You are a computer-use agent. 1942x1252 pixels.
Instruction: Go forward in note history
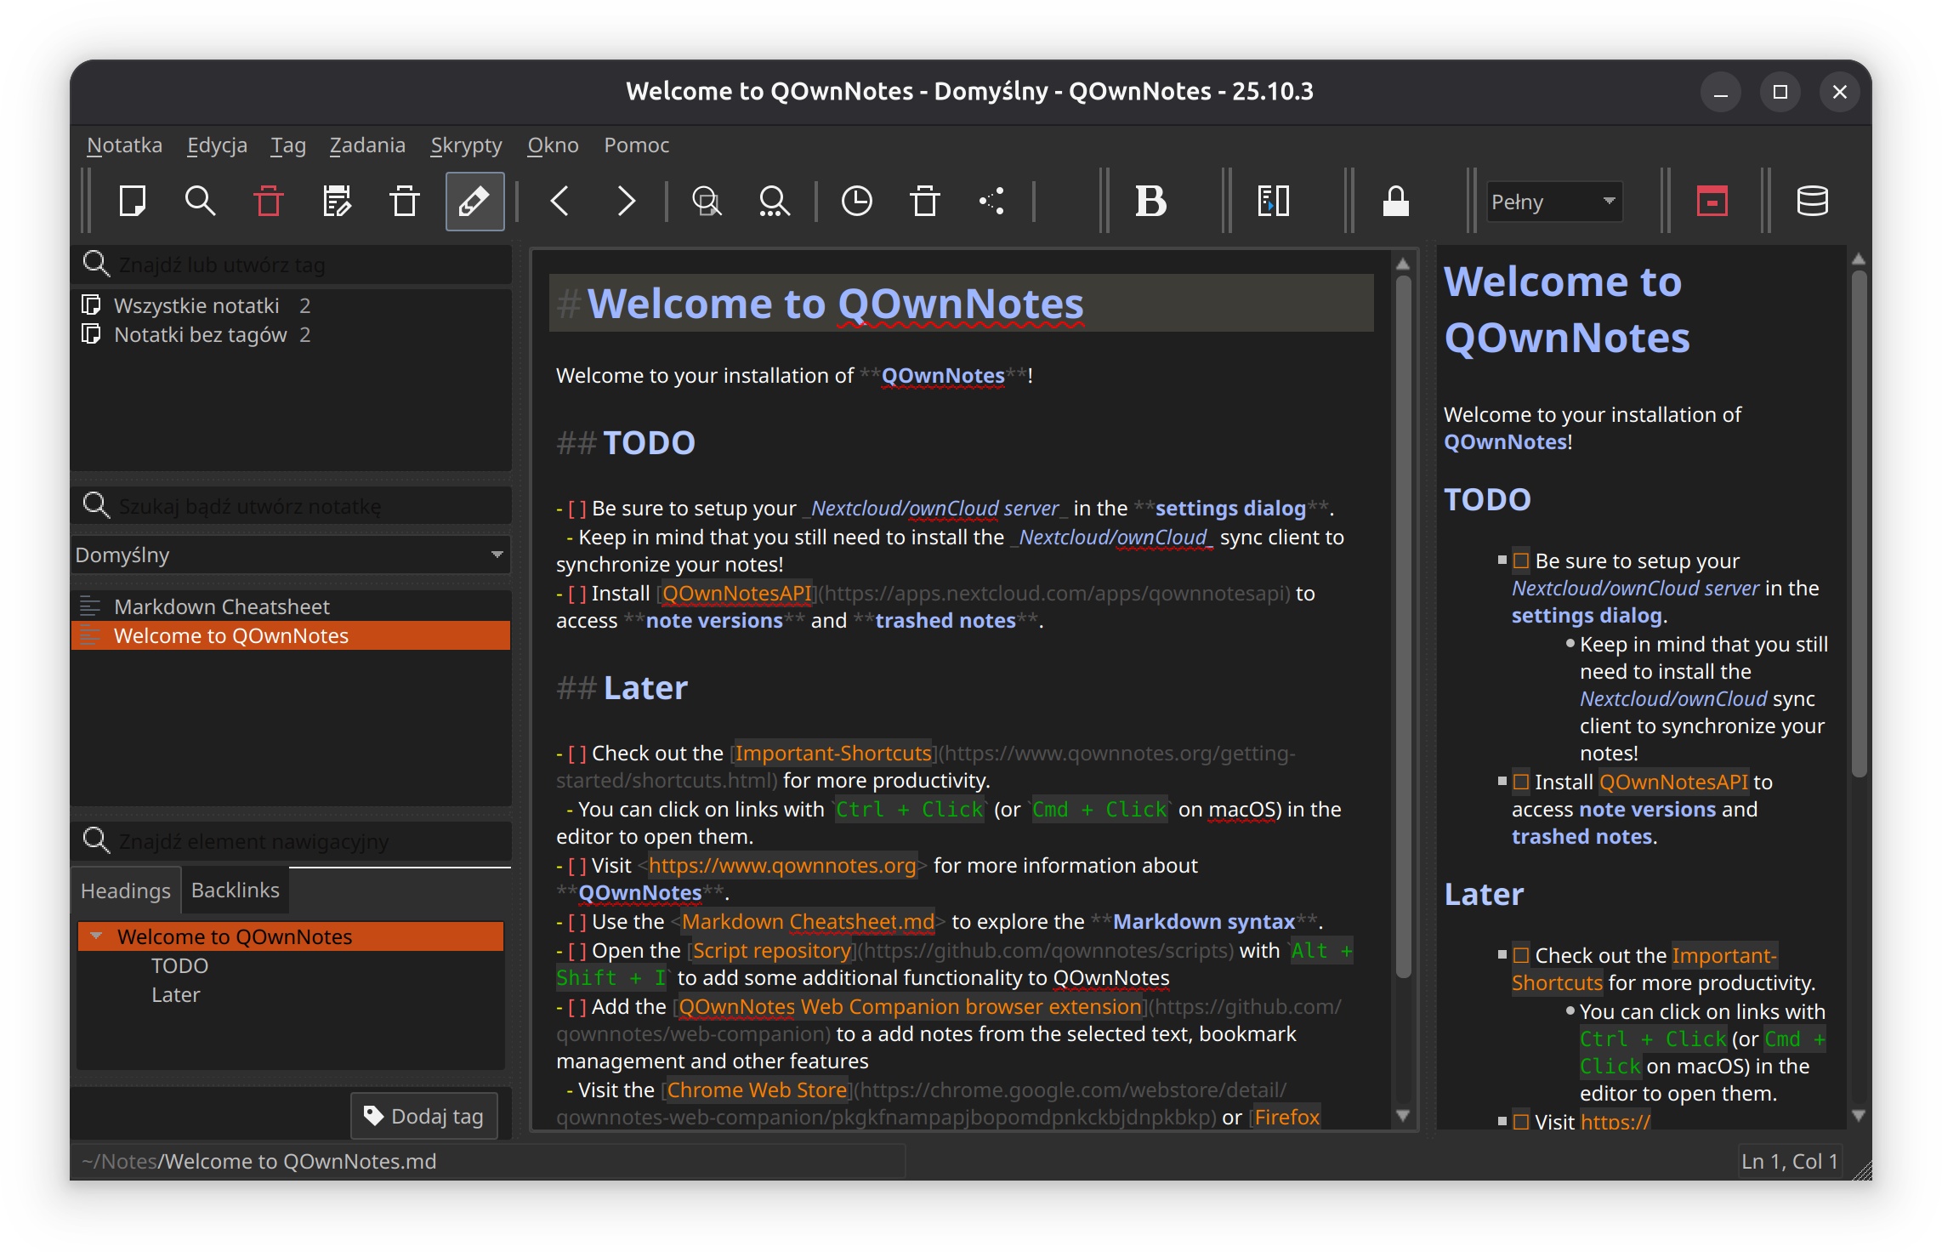coord(626,202)
